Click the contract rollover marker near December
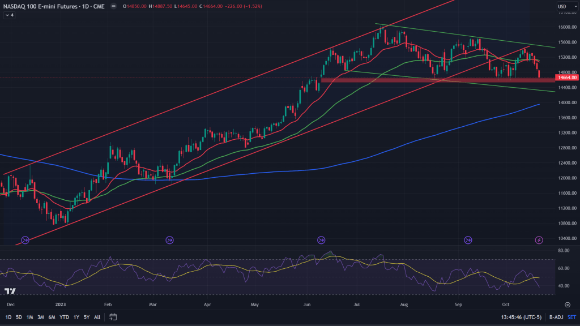Viewport: 580px width, 326px height. tap(25, 241)
